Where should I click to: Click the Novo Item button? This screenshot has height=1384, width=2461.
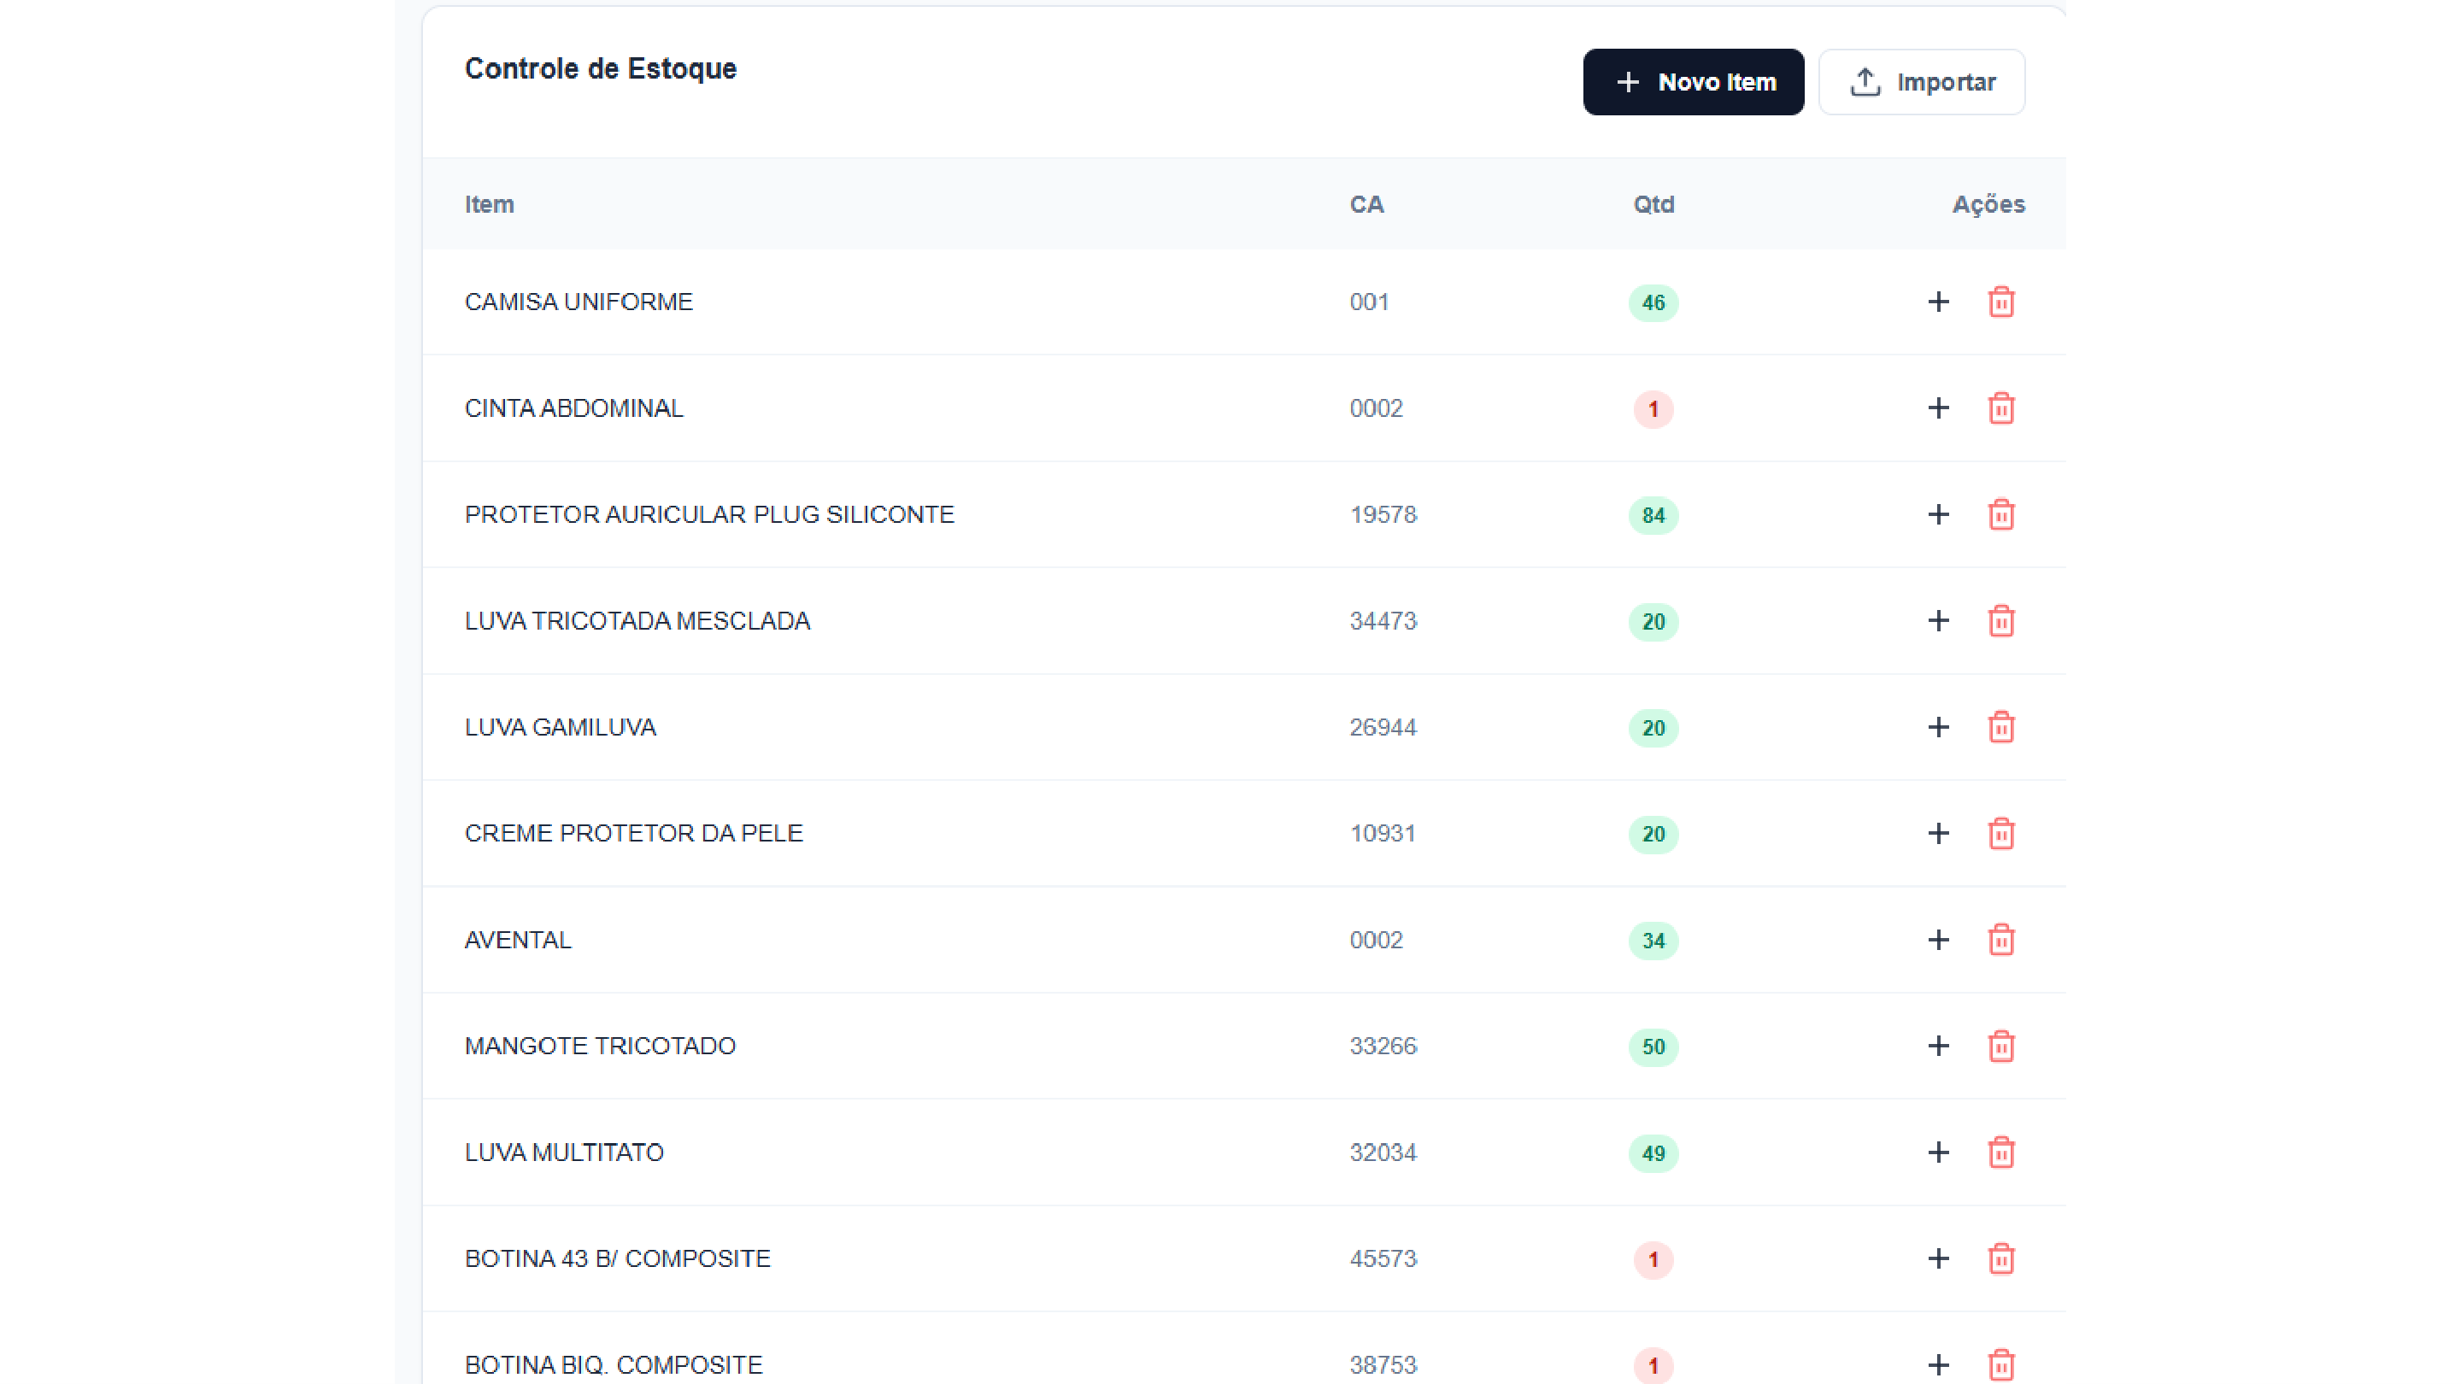(x=1693, y=82)
